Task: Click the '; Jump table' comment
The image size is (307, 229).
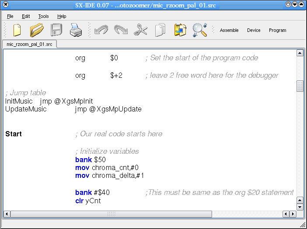Action: (26, 93)
